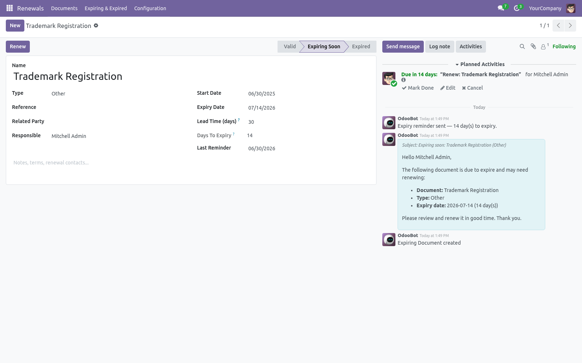Open the record settings gear icon
The height and width of the screenshot is (363, 582).
[x=96, y=25]
